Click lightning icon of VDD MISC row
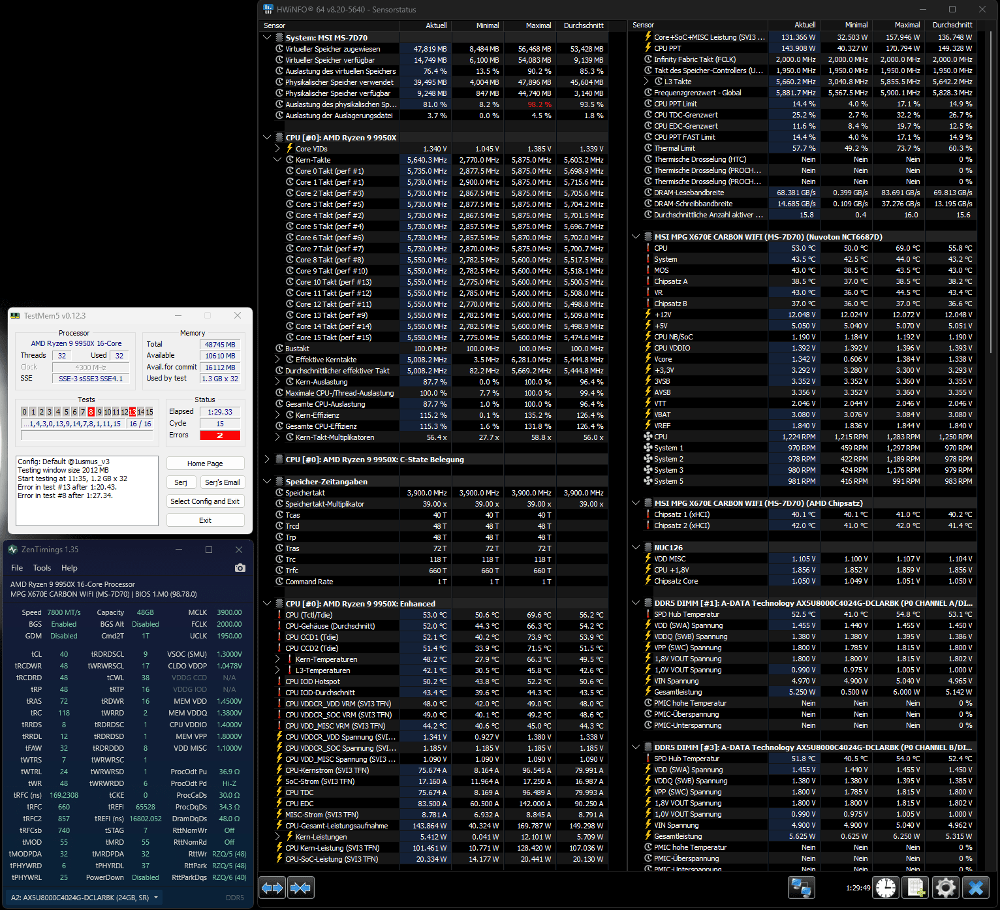The image size is (1000, 910). [x=648, y=559]
